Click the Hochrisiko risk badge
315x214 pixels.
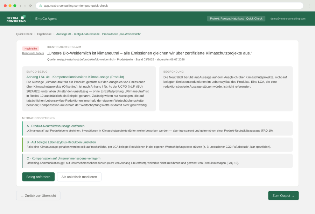tap(31, 49)
